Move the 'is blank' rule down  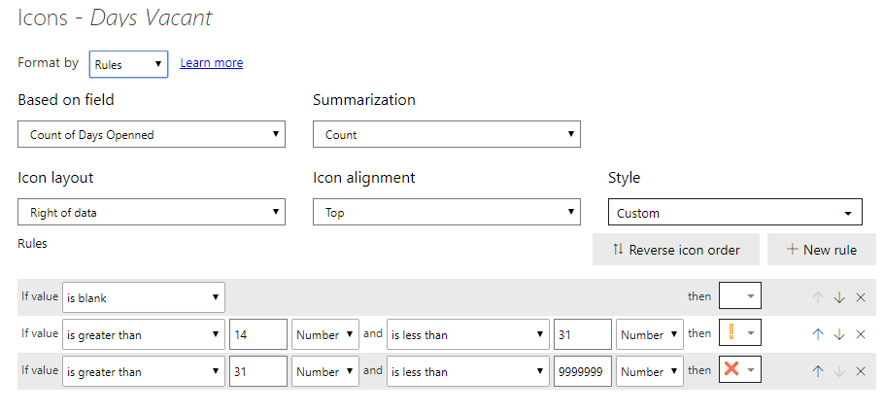[839, 297]
